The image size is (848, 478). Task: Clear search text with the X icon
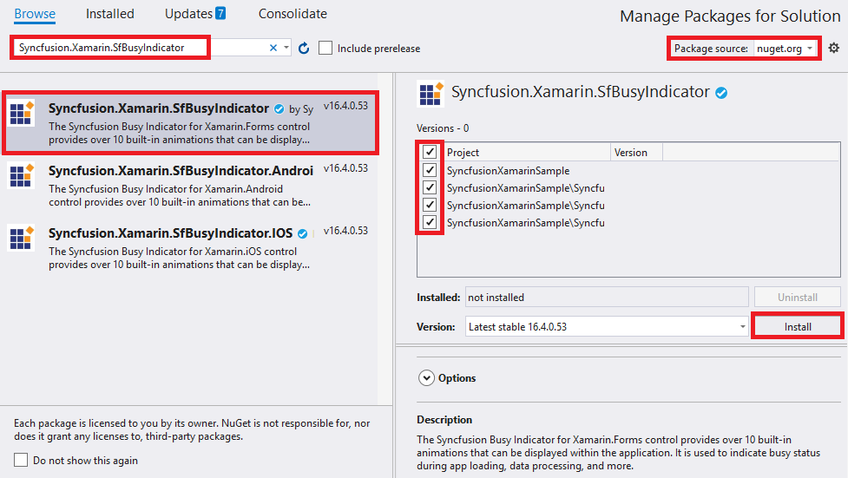pos(273,49)
